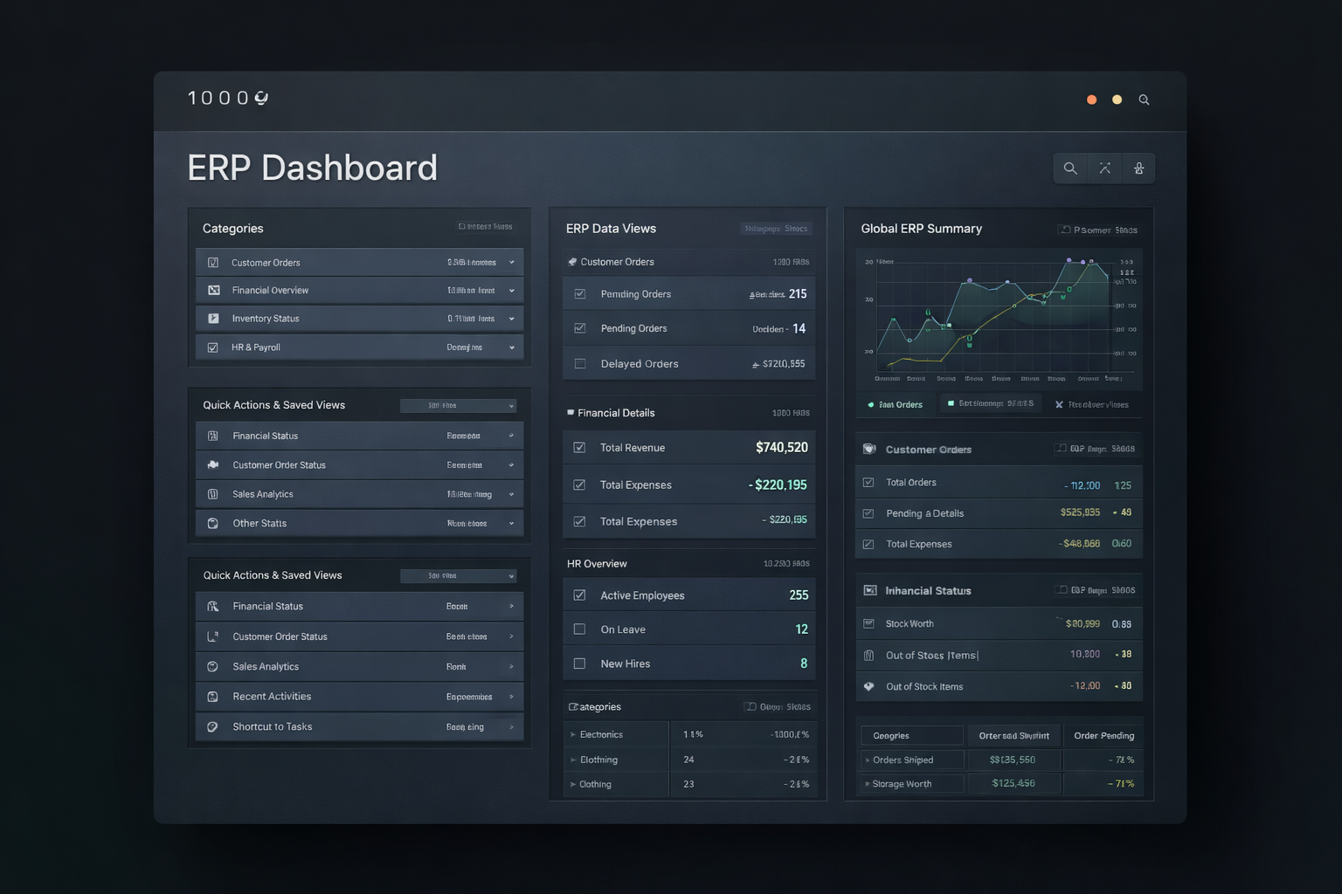Expand the Customer Orders category dropdown

(512, 263)
